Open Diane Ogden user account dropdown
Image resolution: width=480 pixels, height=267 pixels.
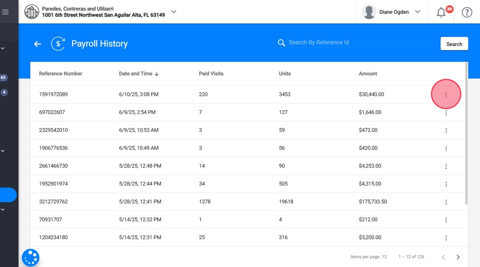tap(392, 12)
